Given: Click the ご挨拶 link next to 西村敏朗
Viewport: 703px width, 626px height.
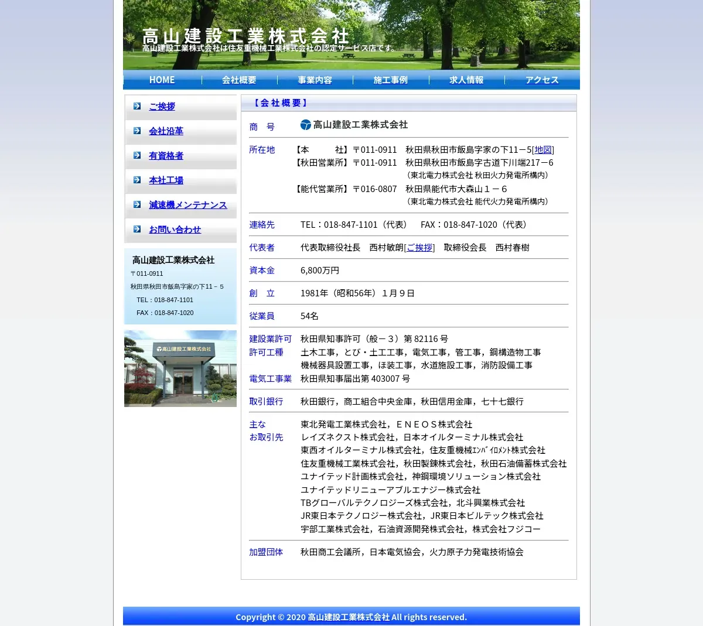Looking at the screenshot, I should (x=419, y=247).
